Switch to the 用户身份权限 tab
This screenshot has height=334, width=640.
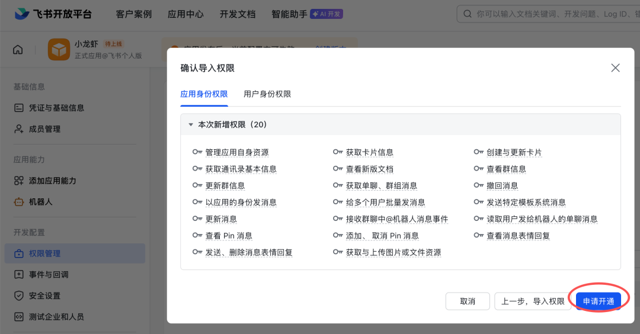pos(267,94)
